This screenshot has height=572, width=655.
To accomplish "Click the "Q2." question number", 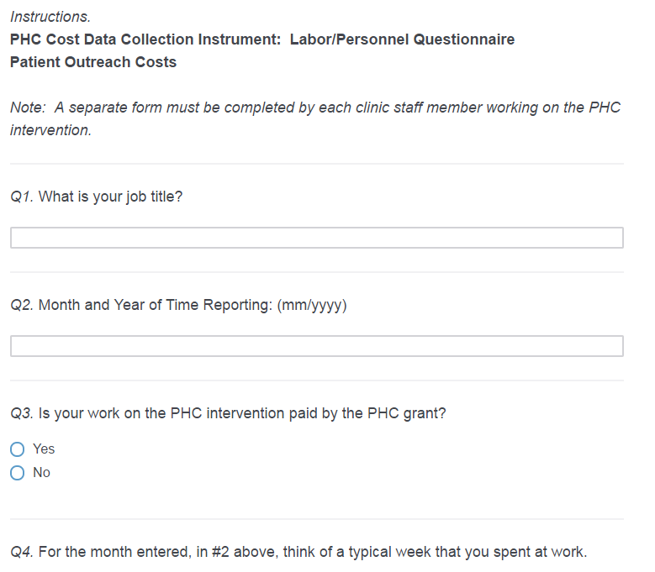I will (23, 305).
